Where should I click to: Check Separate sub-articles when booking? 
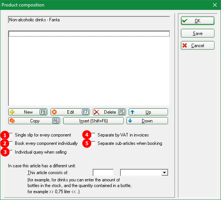[93, 143]
